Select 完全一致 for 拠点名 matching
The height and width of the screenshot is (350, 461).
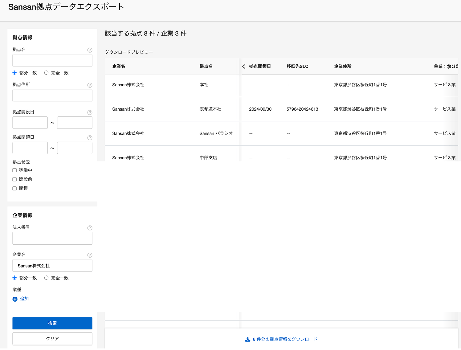tap(46, 73)
